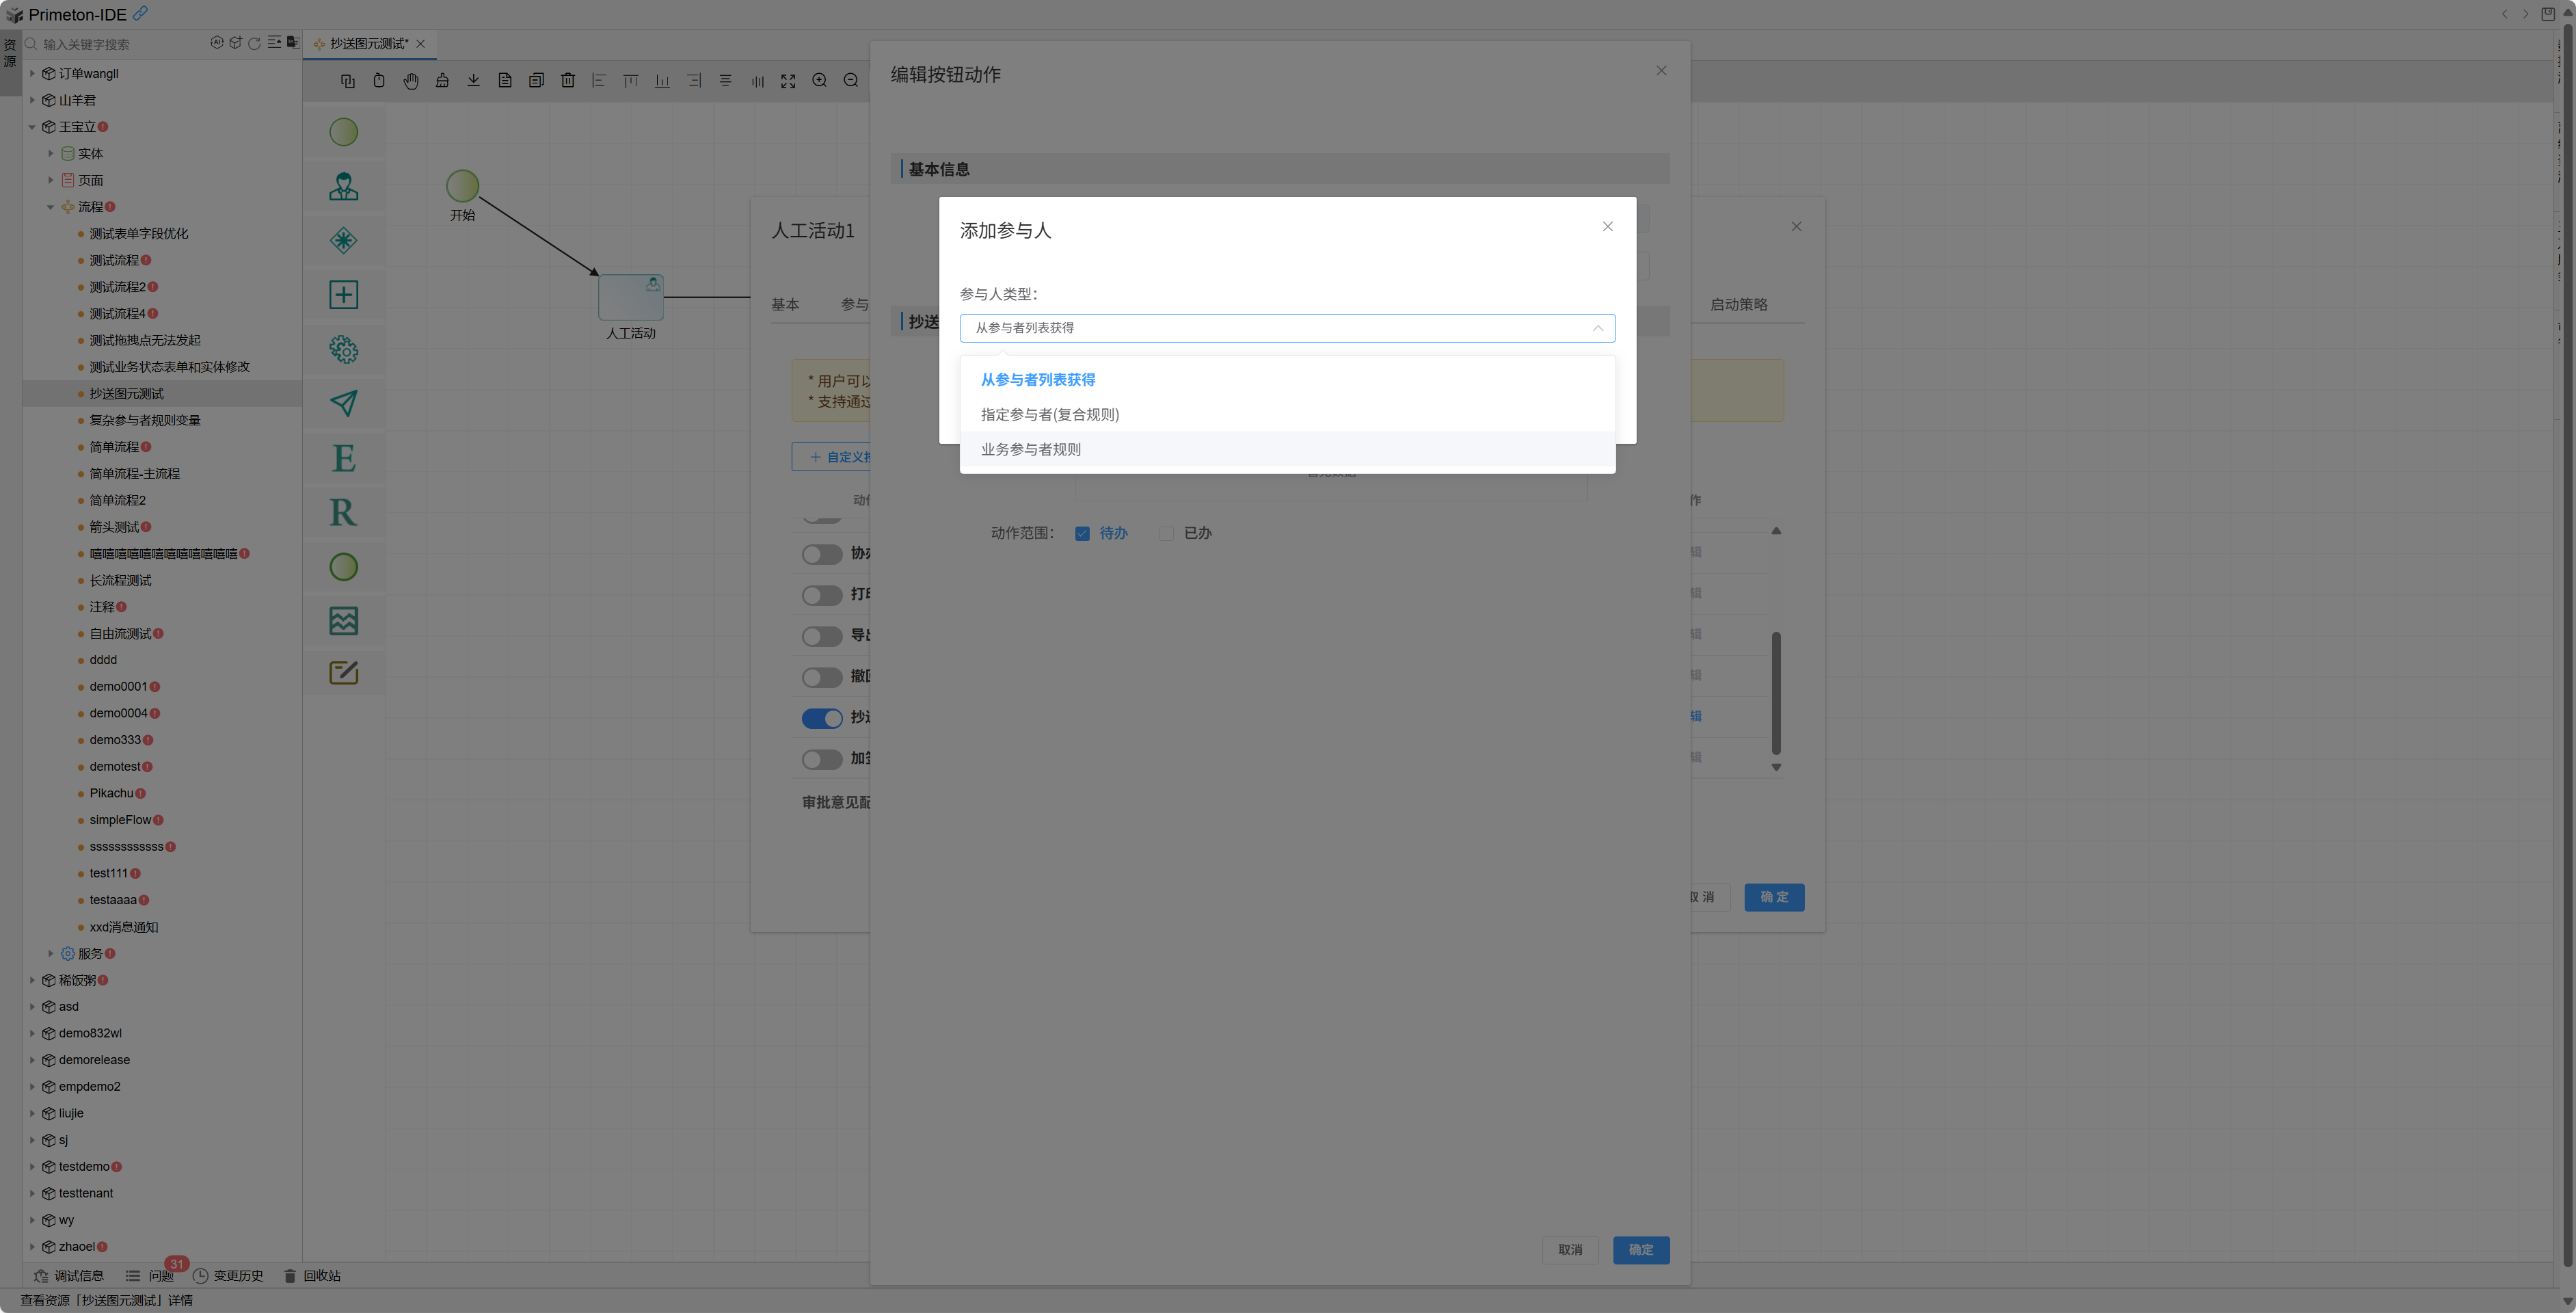This screenshot has height=1313, width=2576.
Task: Click the trash delete icon in toolbar
Action: tap(567, 81)
